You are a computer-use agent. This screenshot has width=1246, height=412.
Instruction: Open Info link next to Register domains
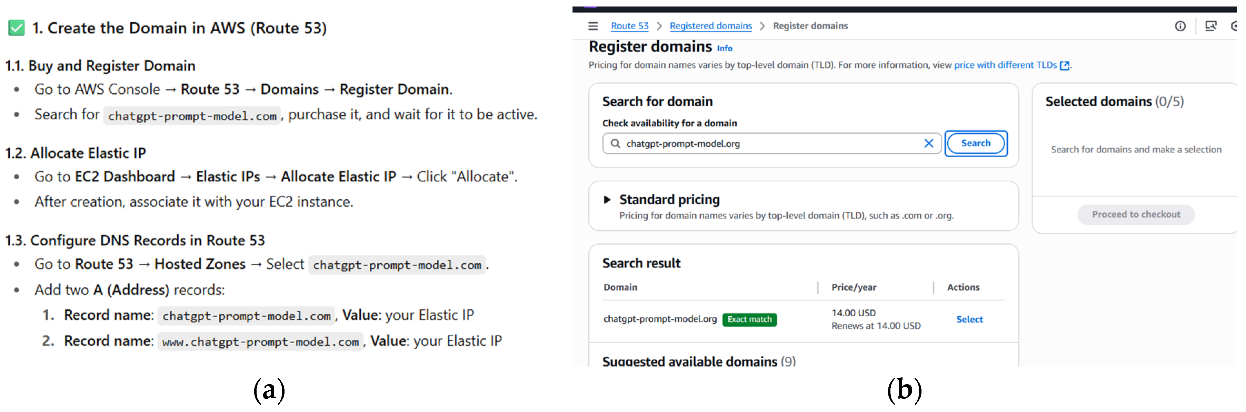click(724, 48)
